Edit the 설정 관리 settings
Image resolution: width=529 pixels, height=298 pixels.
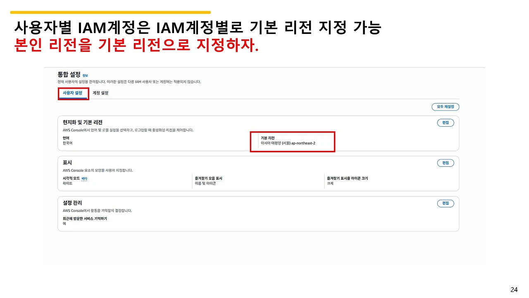(445, 203)
